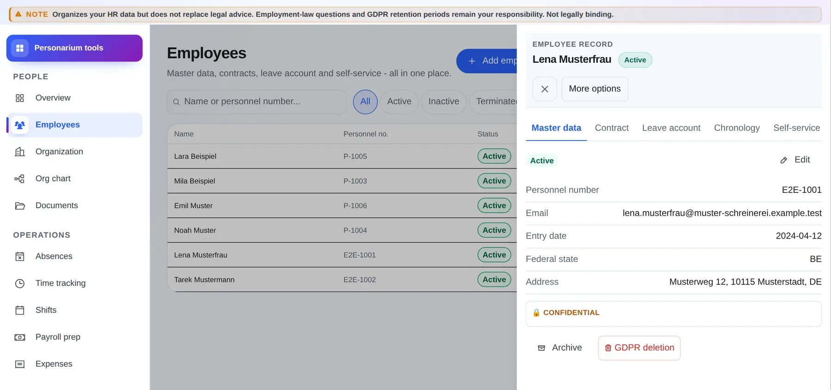Screen dimensions: 831x390
Task: Open the More options menu
Action: (595, 89)
